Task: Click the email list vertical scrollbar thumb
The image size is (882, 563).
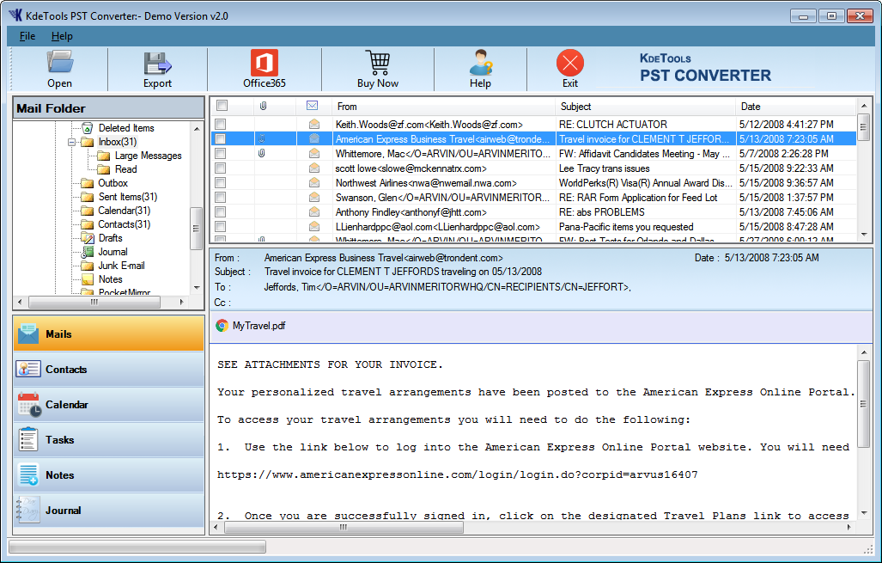Action: pyautogui.click(x=864, y=127)
